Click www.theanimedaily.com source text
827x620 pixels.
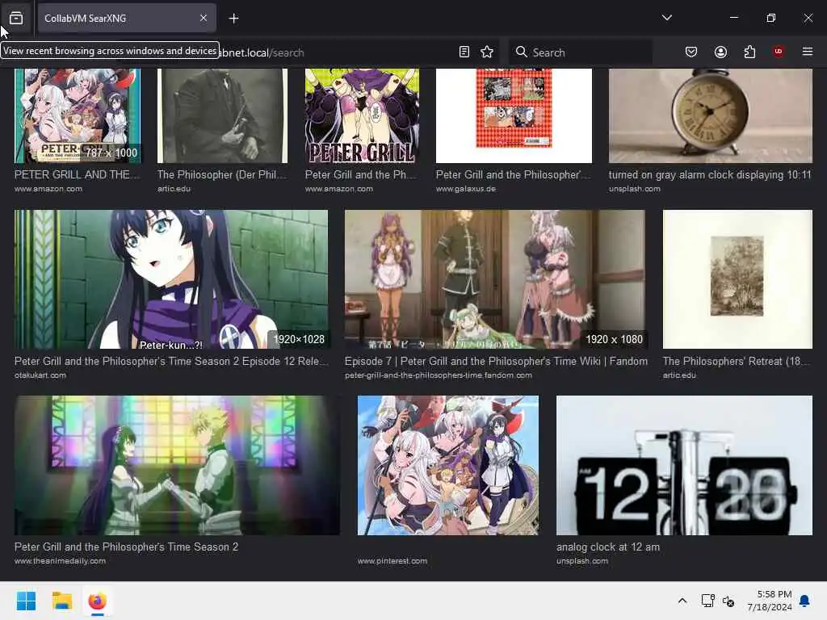[60, 560]
